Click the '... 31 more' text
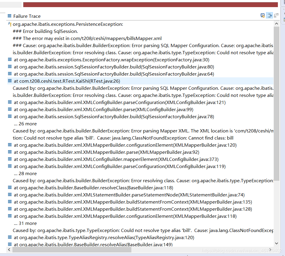Image resolution: width=285 pixels, height=256 pixels. (x=25, y=223)
